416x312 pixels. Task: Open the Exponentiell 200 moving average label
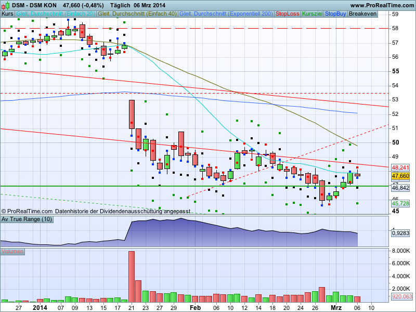click(x=226, y=14)
